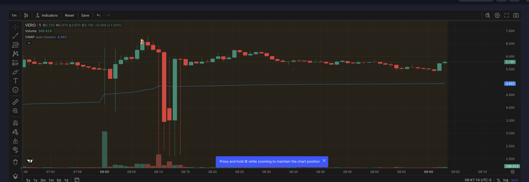
Task: Take a chart snapshot with camera icon
Action: tap(516, 15)
